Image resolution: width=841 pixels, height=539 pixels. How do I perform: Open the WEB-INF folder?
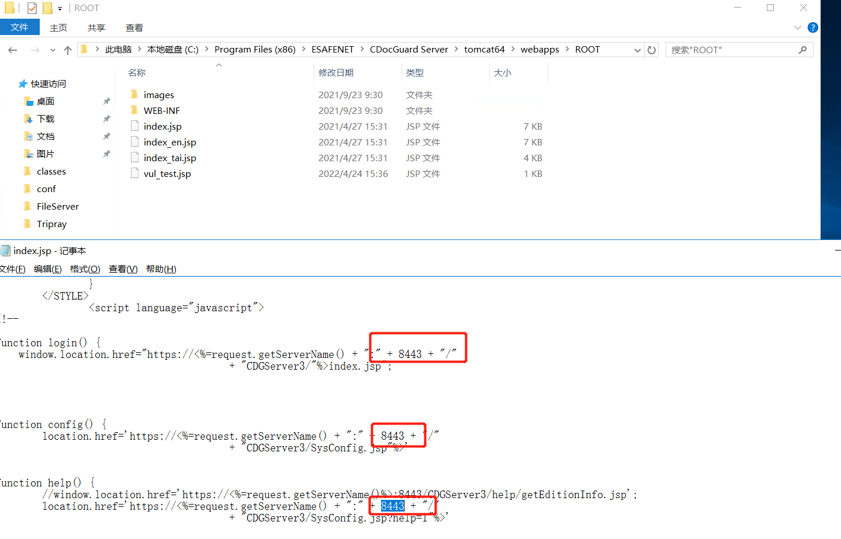[x=161, y=111]
